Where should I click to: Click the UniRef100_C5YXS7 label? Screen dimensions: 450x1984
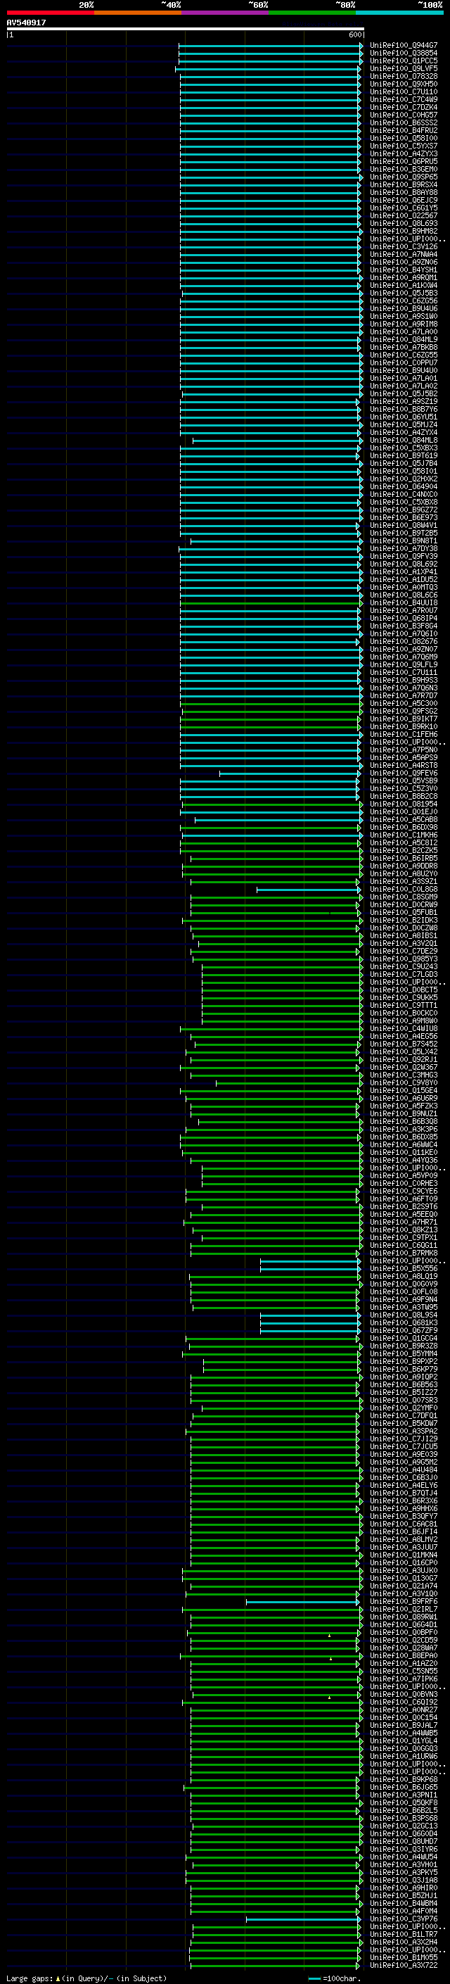[404, 146]
